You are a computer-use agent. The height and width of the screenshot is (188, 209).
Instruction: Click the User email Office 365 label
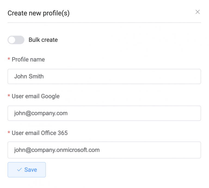40,133
